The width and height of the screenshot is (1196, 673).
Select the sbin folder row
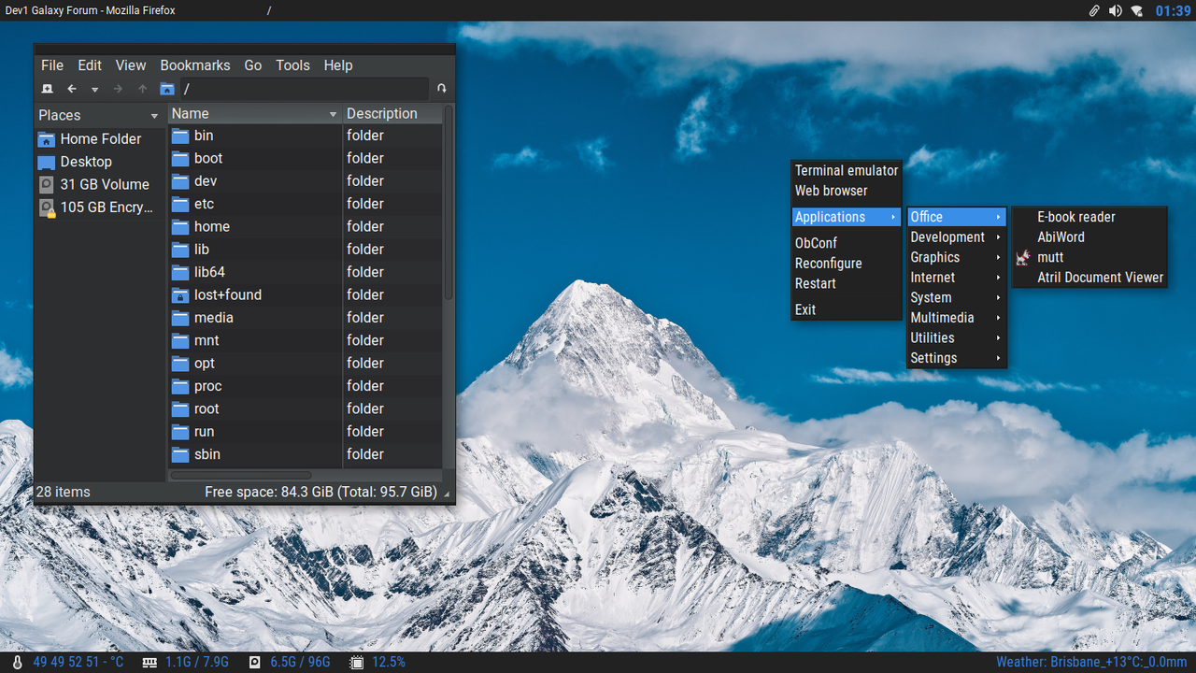point(305,454)
